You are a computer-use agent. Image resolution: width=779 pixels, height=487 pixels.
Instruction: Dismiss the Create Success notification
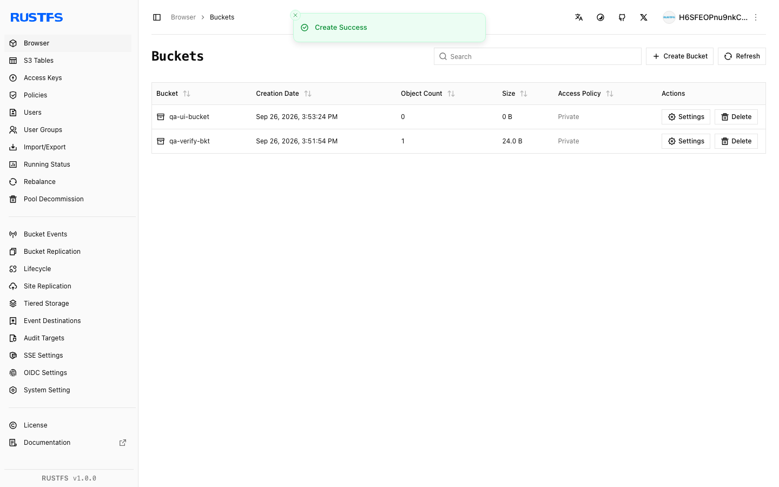point(295,15)
